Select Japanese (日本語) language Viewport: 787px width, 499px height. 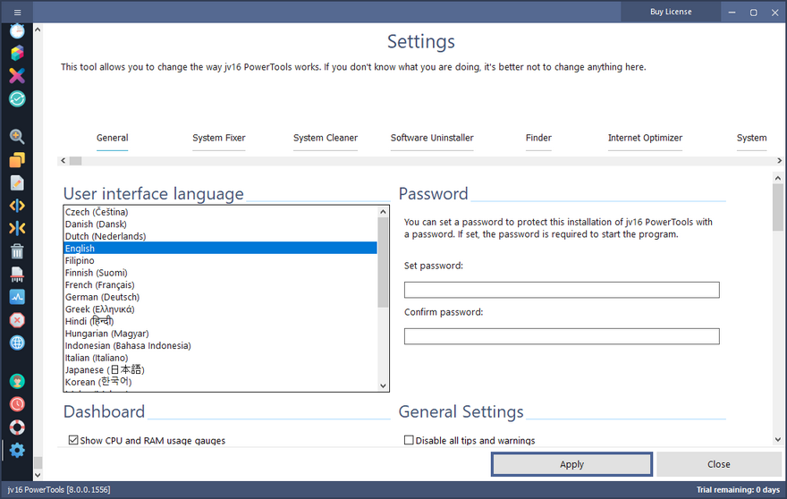220,370
